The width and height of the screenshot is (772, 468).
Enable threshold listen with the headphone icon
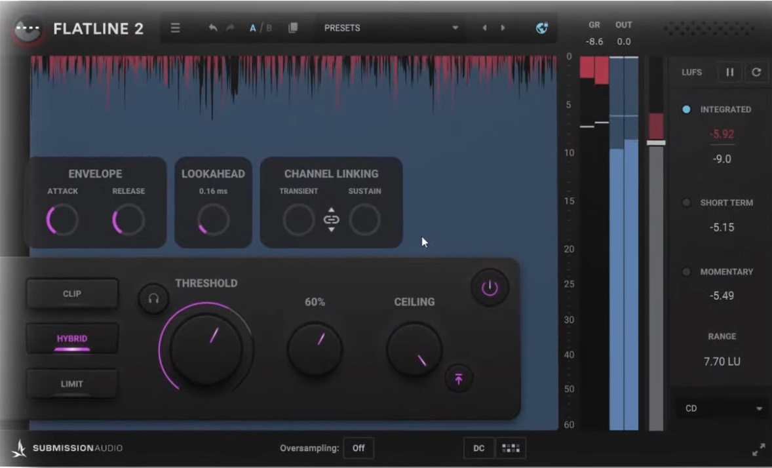(153, 299)
